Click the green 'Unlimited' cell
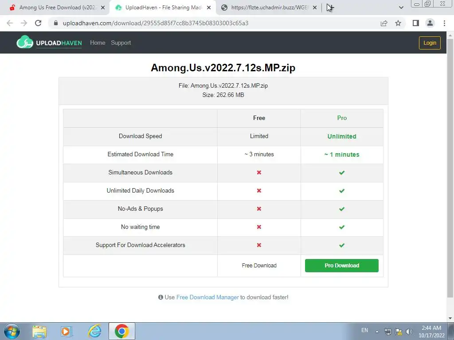454x340 pixels. (x=342, y=136)
